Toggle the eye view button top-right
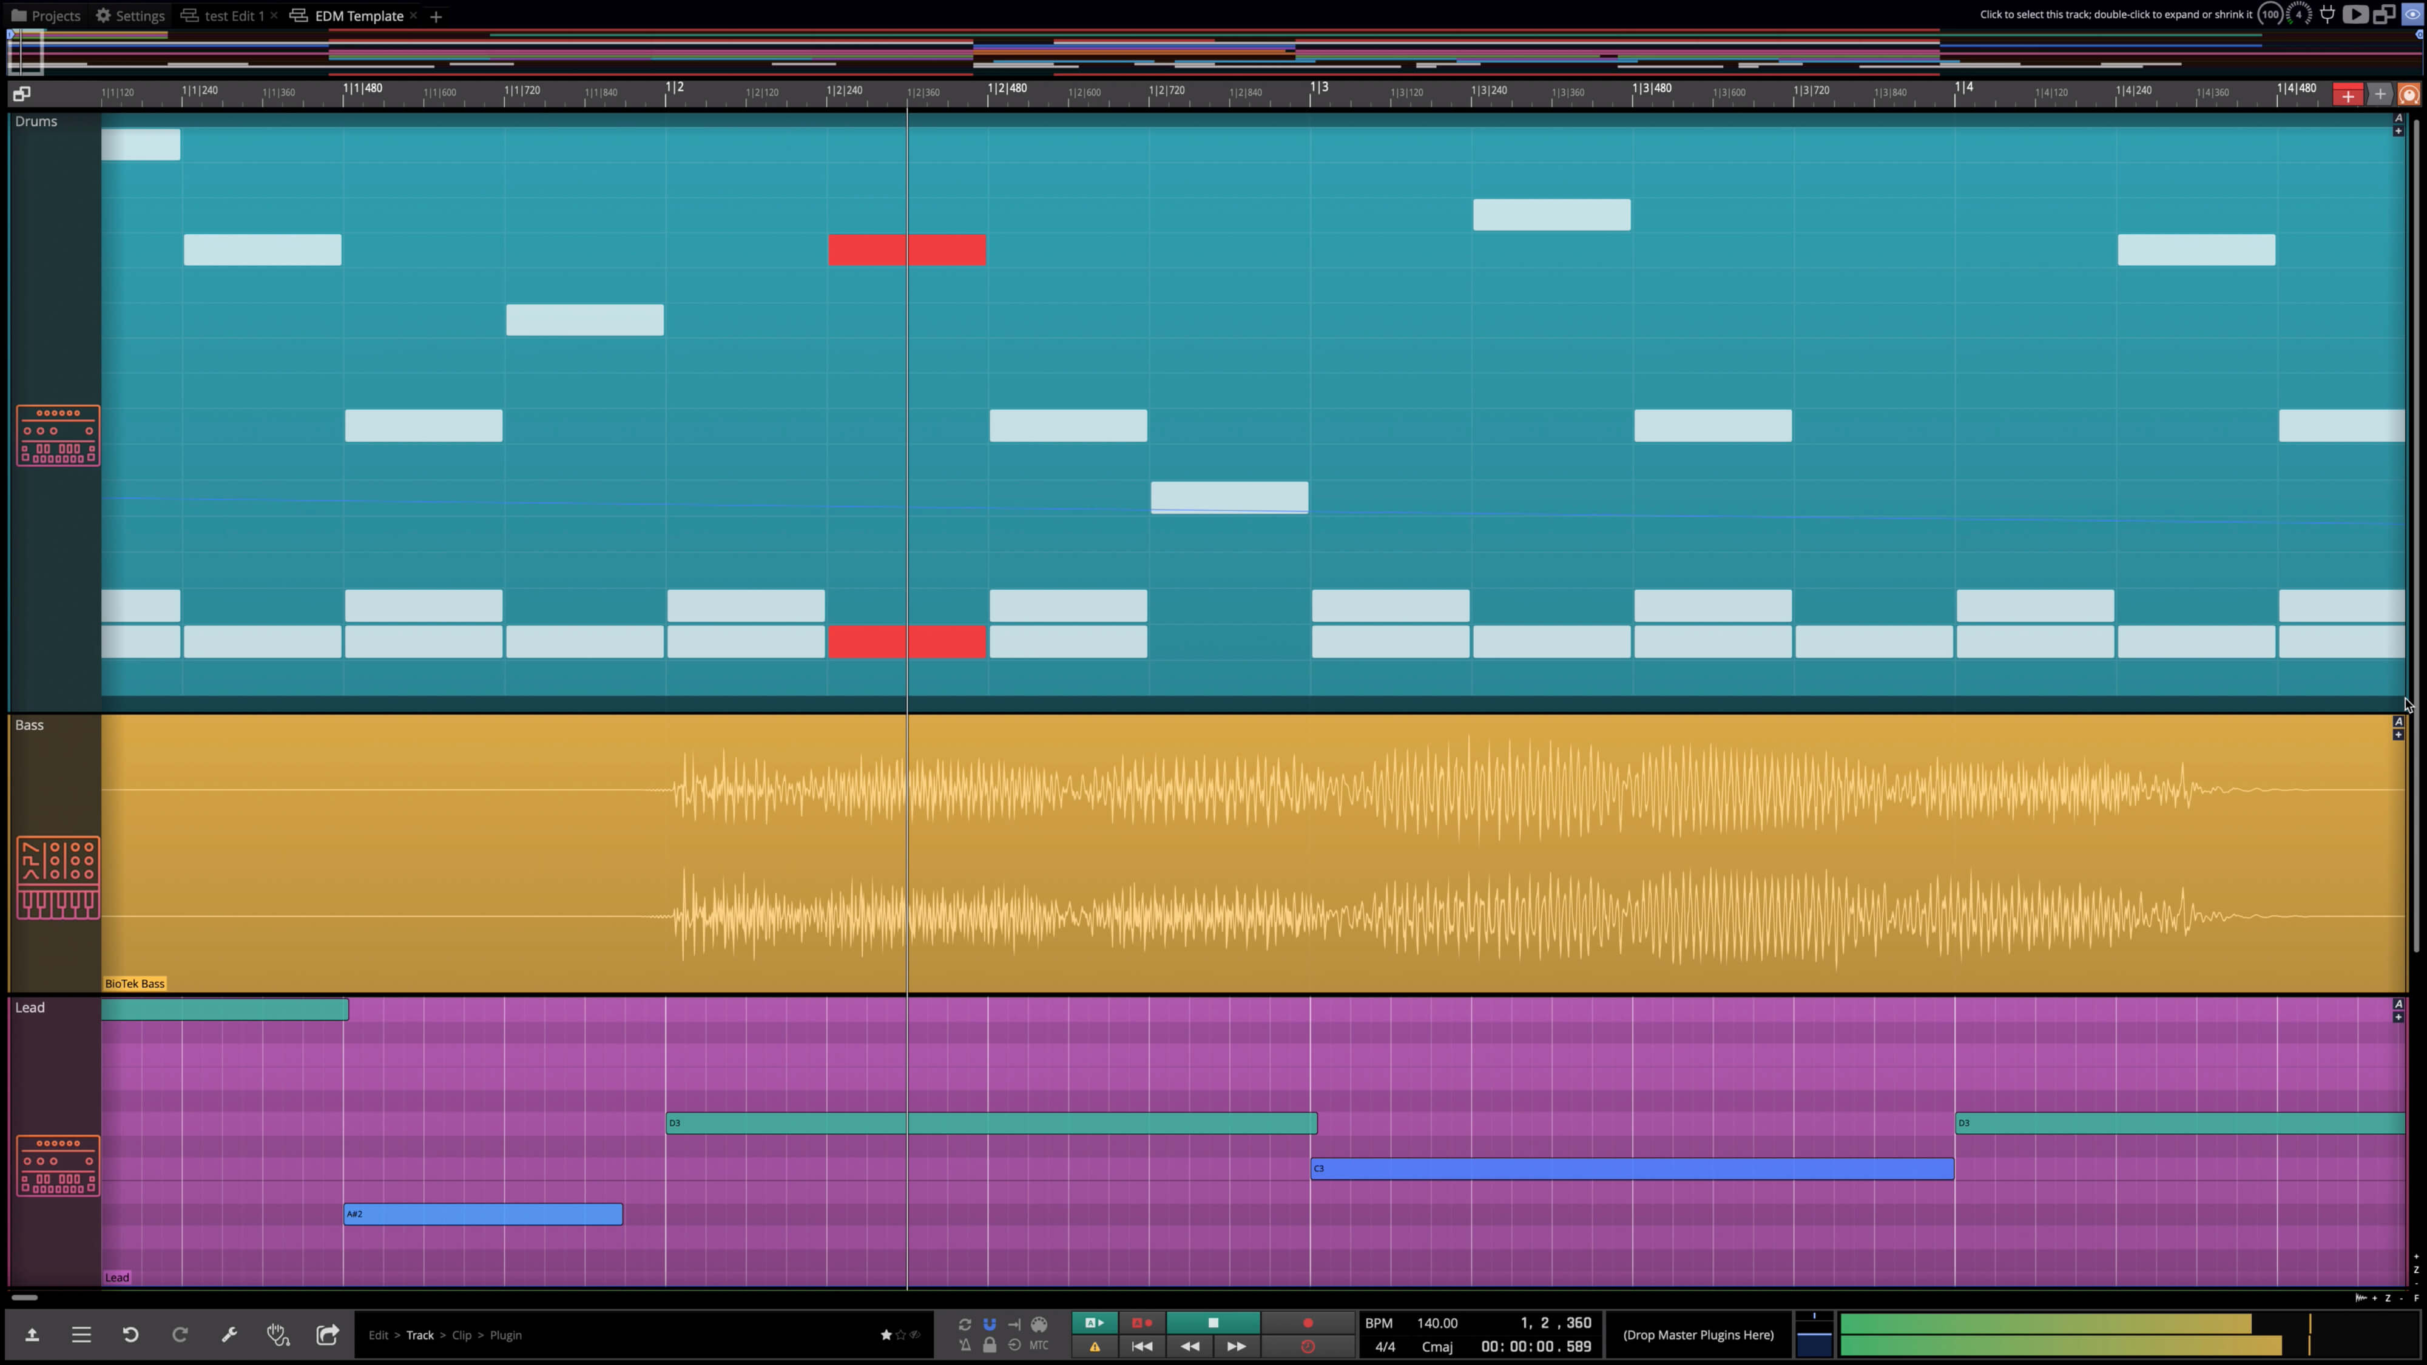 pyautogui.click(x=2412, y=14)
